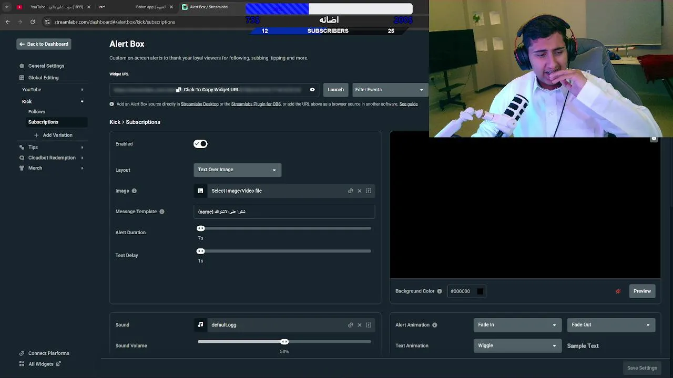This screenshot has height=378, width=673.
Task: Click the image file picker icon
Action: point(200,191)
